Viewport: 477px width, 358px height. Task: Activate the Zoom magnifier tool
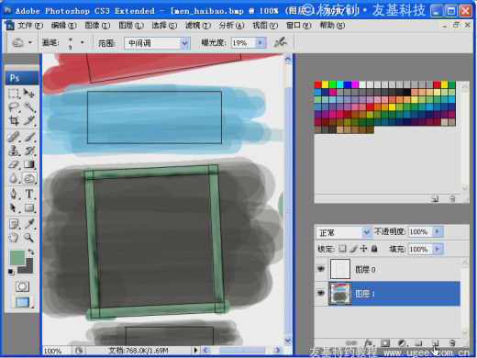tap(29, 237)
